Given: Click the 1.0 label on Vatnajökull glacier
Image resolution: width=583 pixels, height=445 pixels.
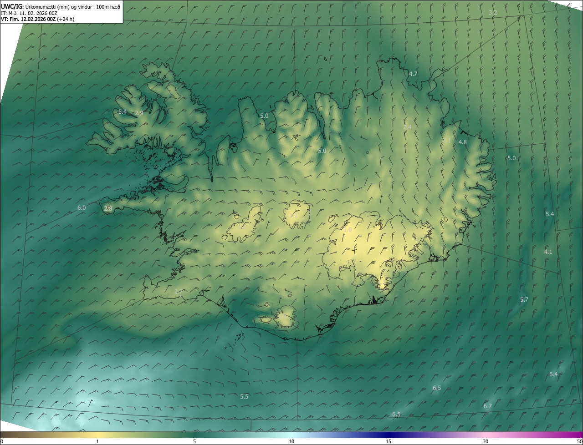Looking at the screenshot, I should coord(348,230).
